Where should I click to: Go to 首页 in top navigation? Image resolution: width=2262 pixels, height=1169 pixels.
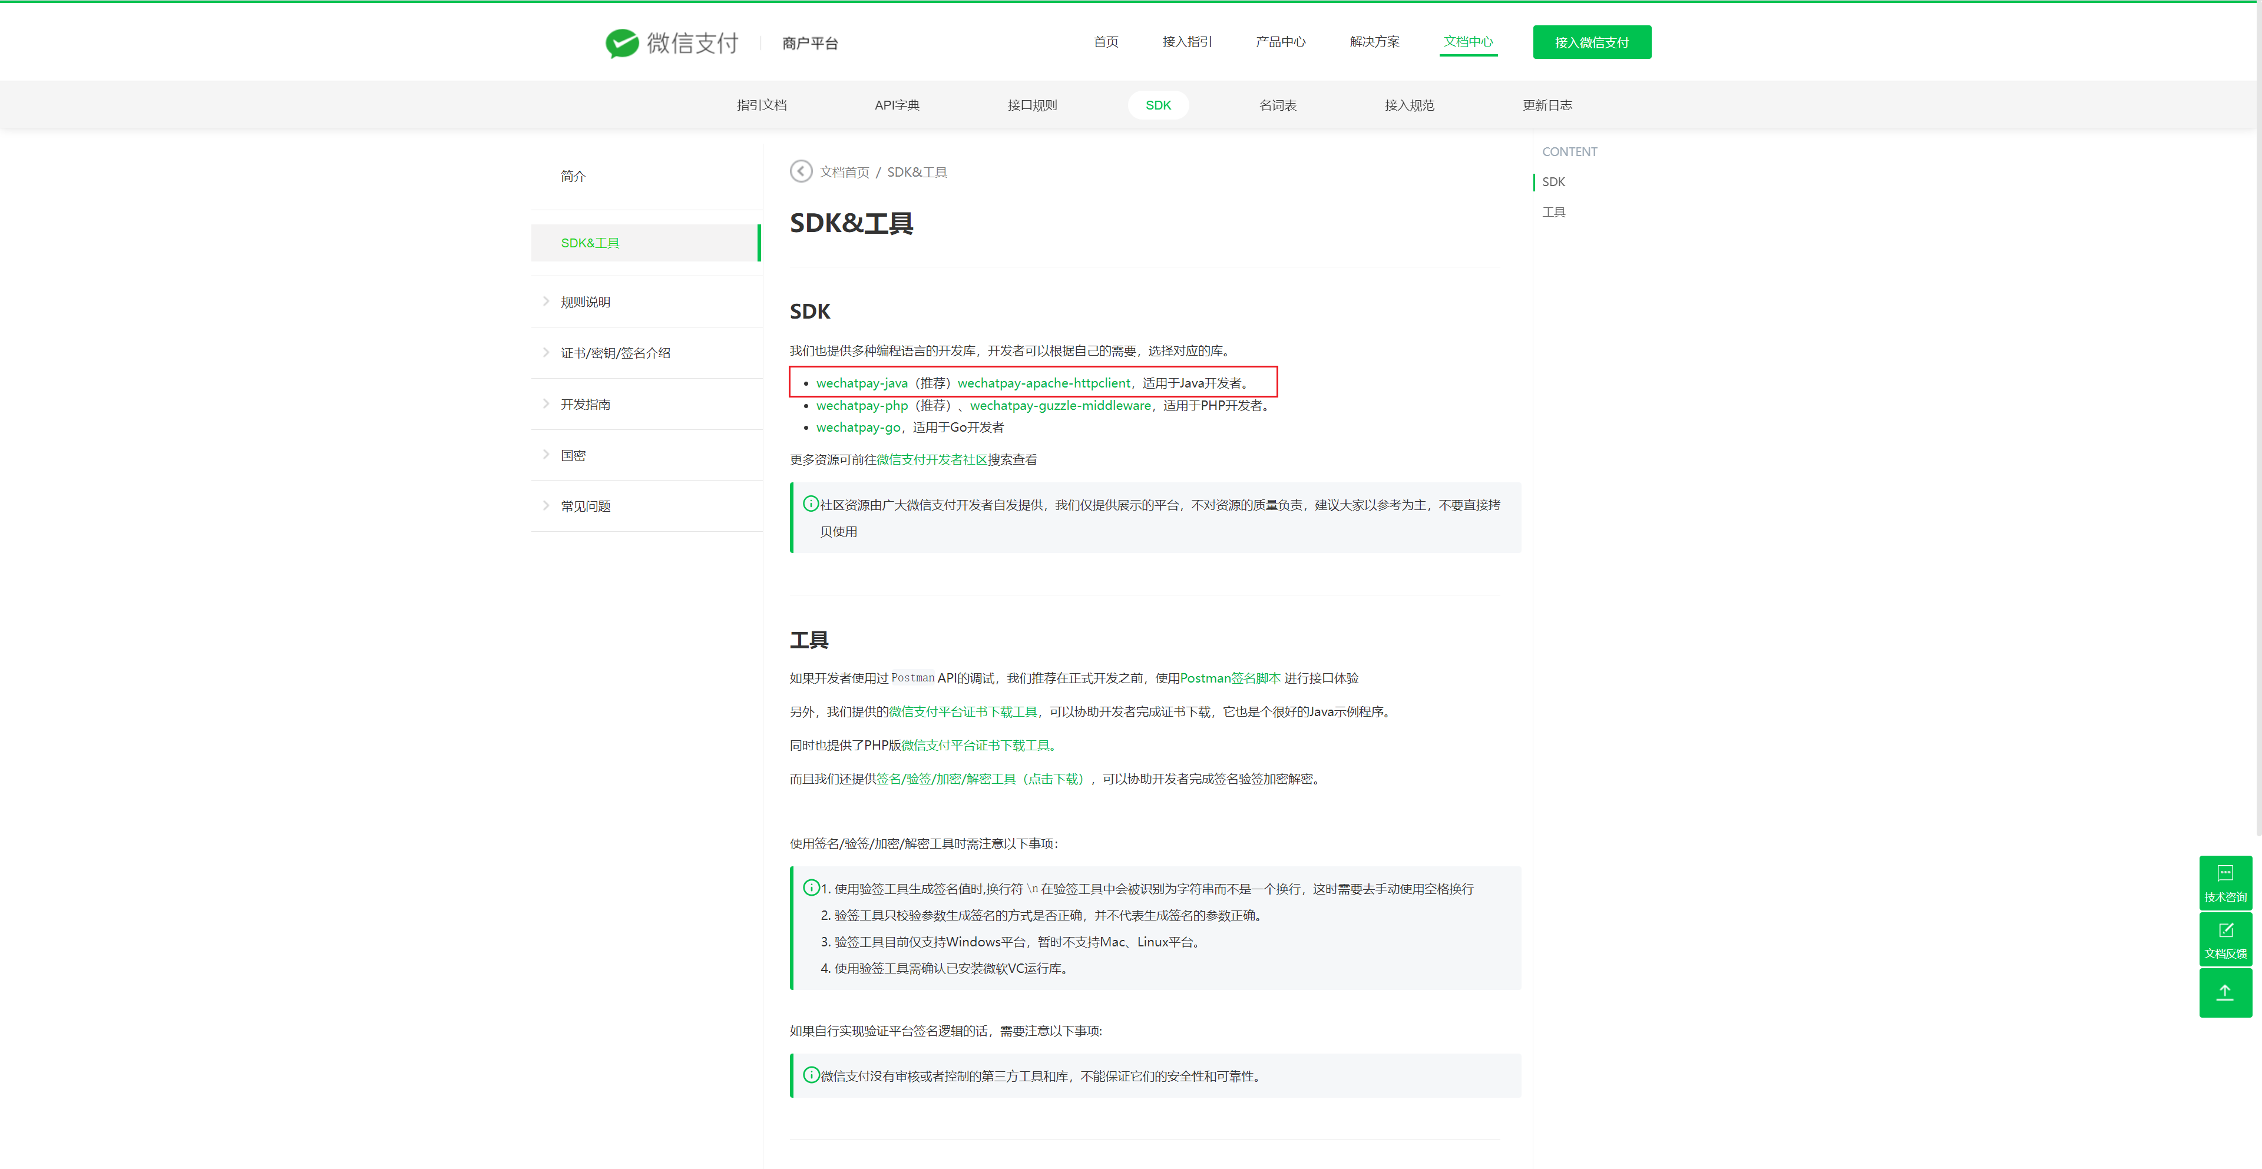click(1106, 41)
